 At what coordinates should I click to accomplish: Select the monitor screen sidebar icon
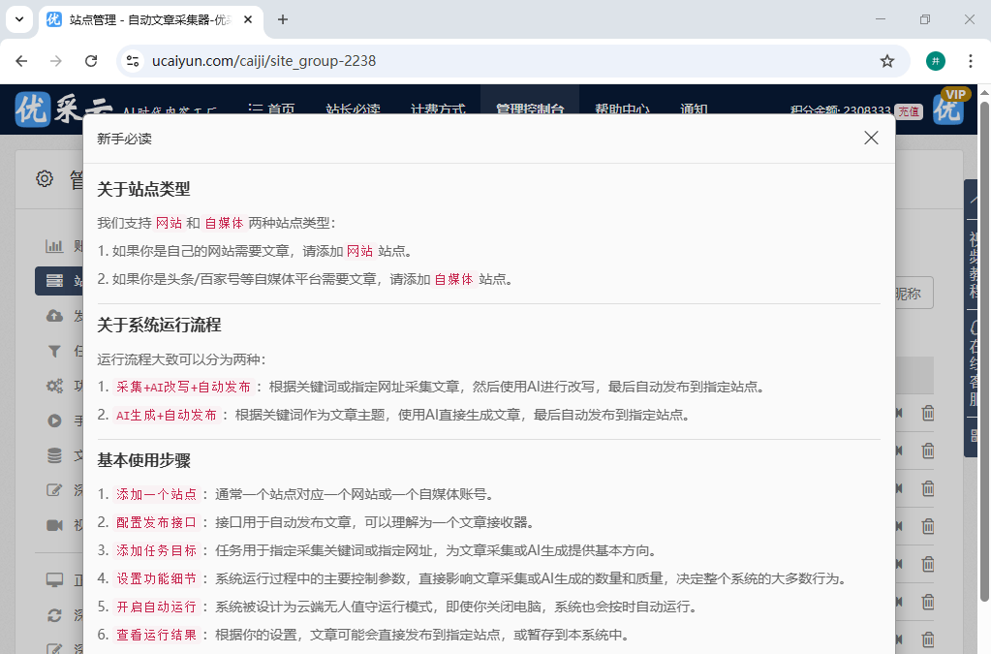click(55, 579)
